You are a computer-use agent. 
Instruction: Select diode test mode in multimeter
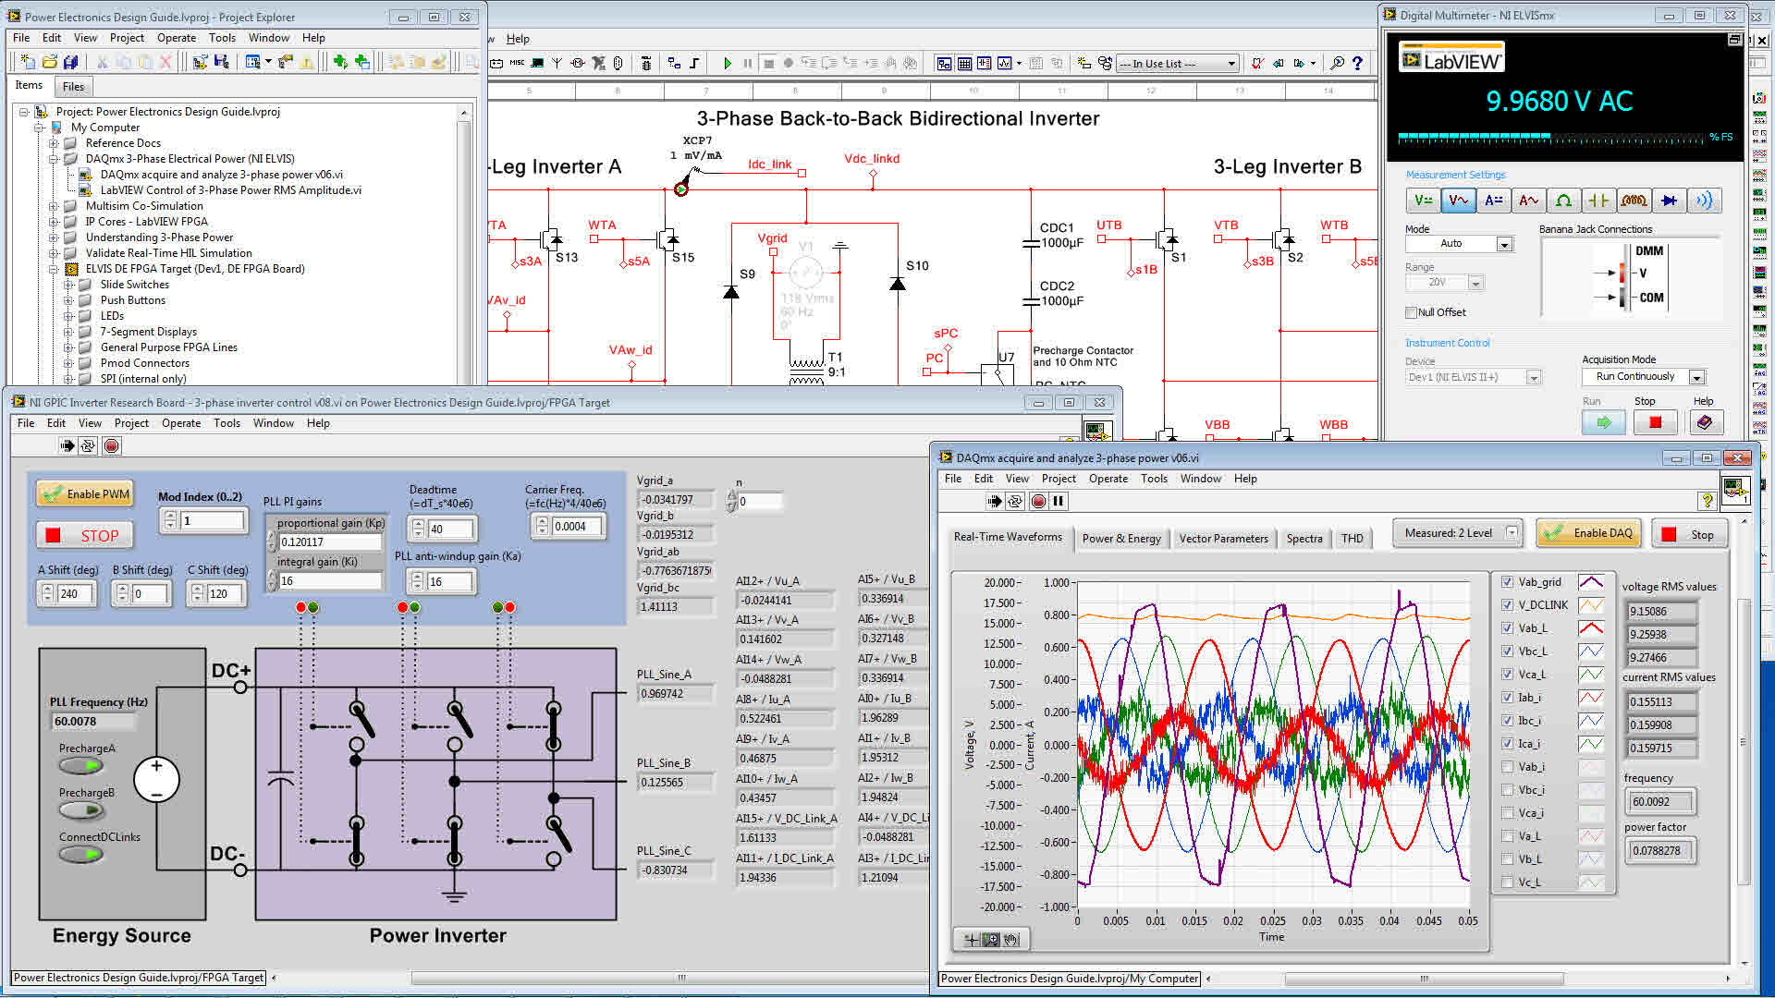[x=1669, y=201]
